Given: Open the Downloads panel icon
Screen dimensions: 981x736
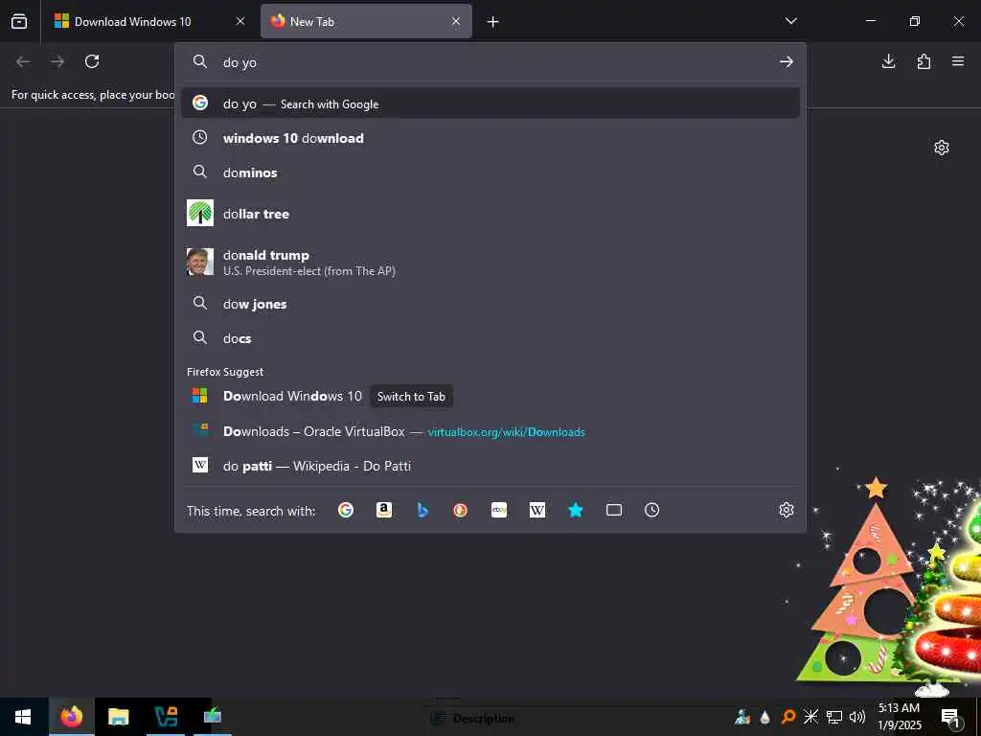Looking at the screenshot, I should click(x=888, y=61).
